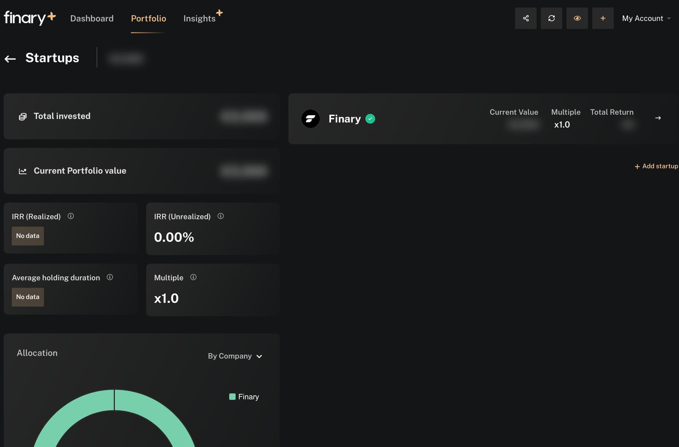Click the Startups page heading
The height and width of the screenshot is (447, 679).
point(52,58)
